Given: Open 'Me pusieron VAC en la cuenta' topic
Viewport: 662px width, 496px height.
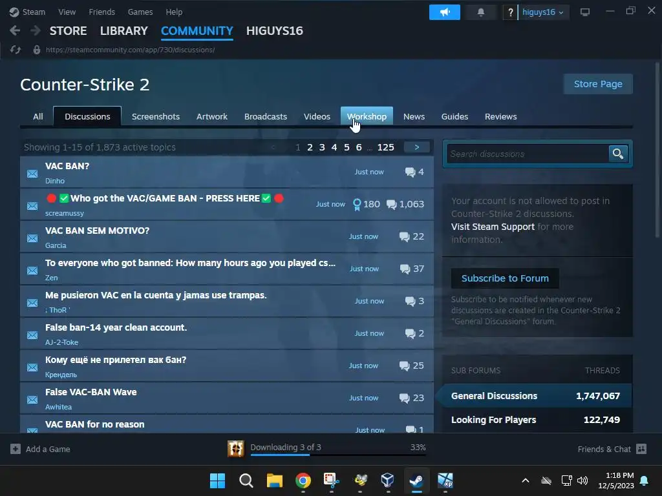Looking at the screenshot, I should point(156,295).
